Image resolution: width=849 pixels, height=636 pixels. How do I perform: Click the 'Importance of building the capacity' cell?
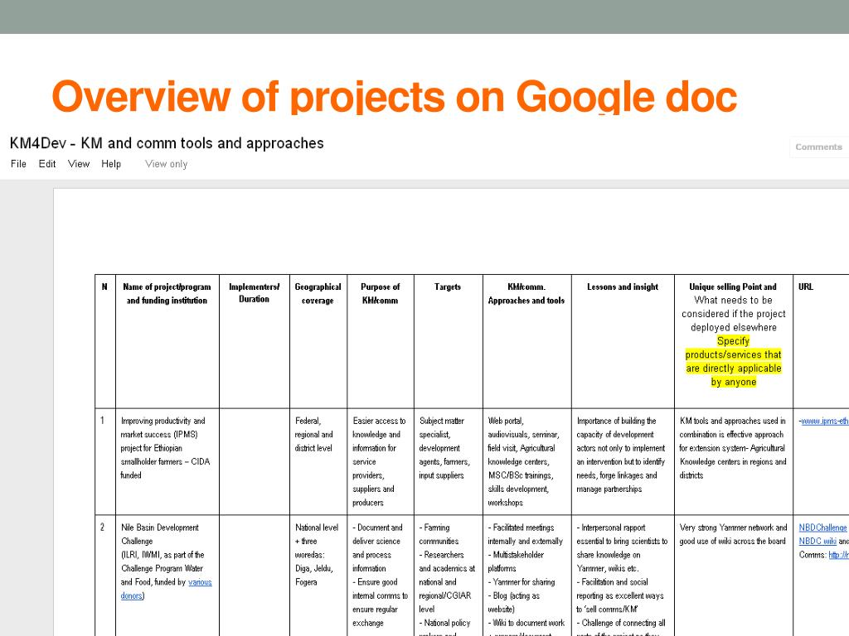(623, 461)
